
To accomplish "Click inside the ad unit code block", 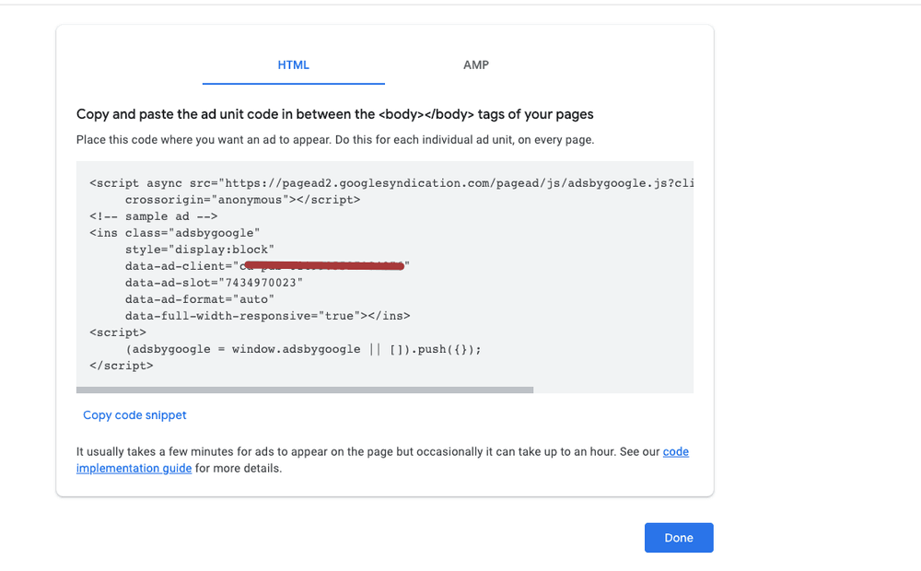I will point(368,276).
